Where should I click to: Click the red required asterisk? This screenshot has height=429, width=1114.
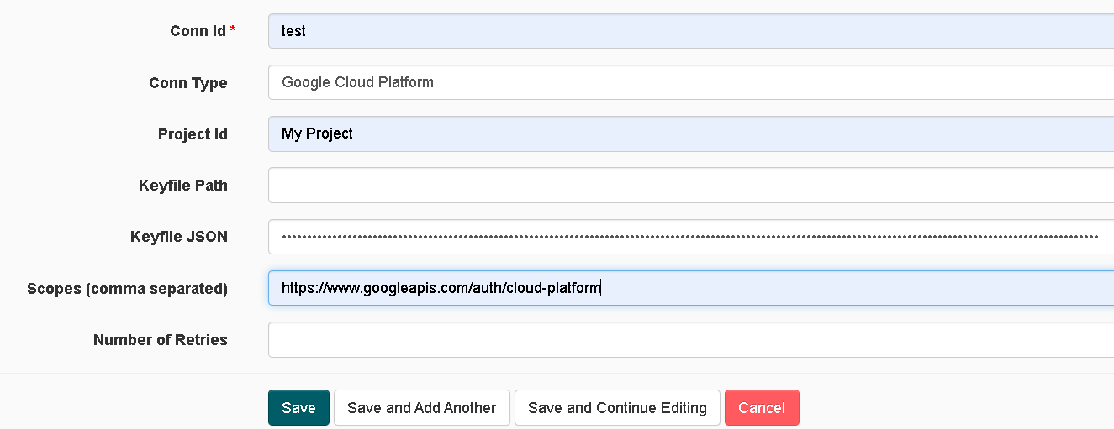click(x=233, y=30)
